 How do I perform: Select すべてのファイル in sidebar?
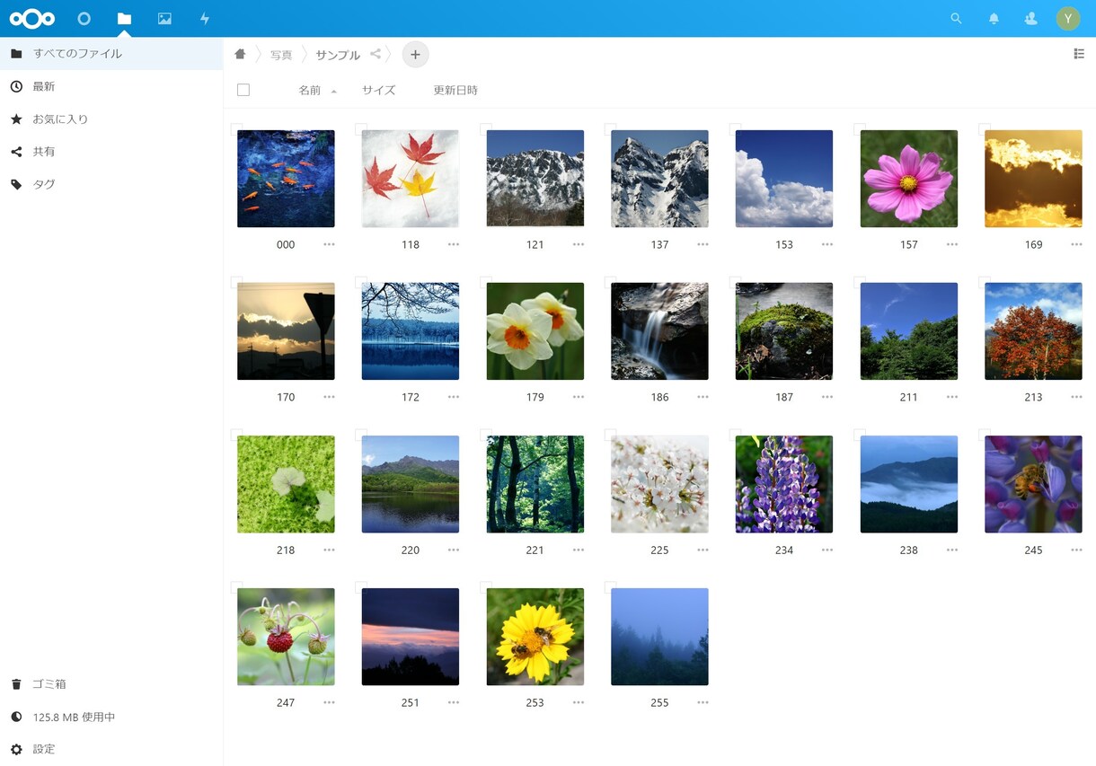(111, 54)
